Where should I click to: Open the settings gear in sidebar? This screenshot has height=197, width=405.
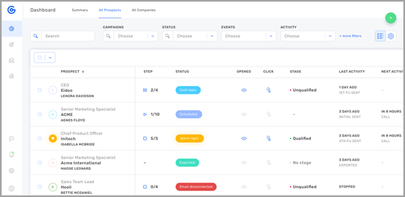[11, 171]
